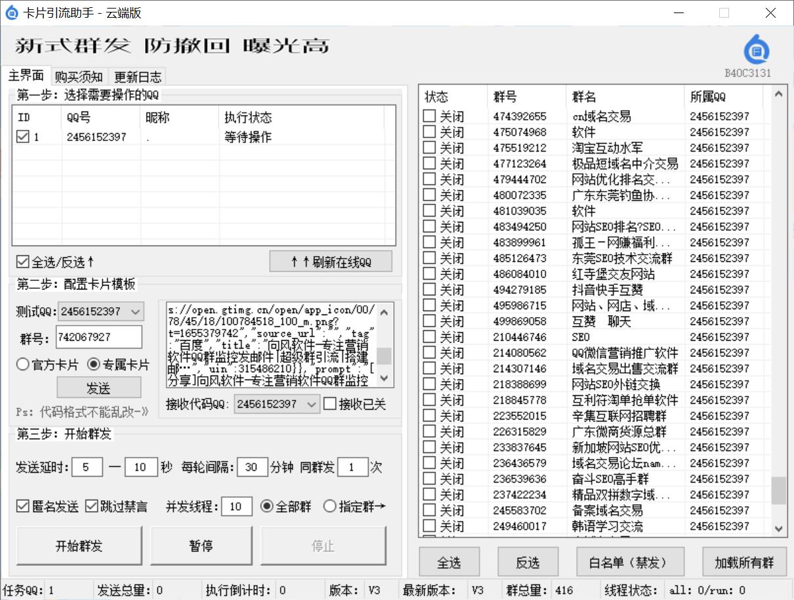Screen dimensions: 794x600
Task: Select the 官方卡片 radio option
Action: (x=47, y=364)
